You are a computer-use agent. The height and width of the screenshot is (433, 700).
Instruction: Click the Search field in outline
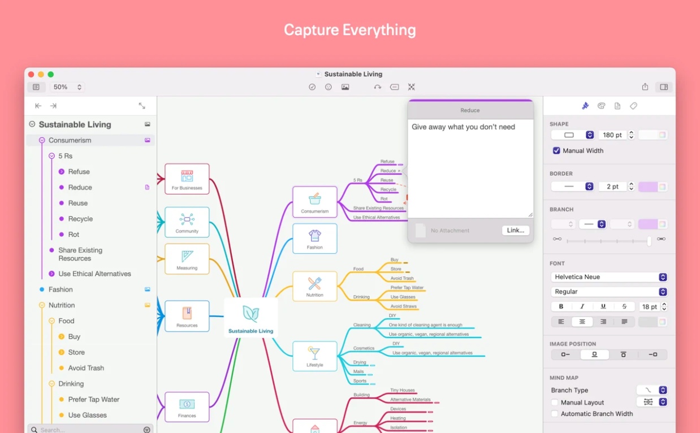[x=85, y=430]
